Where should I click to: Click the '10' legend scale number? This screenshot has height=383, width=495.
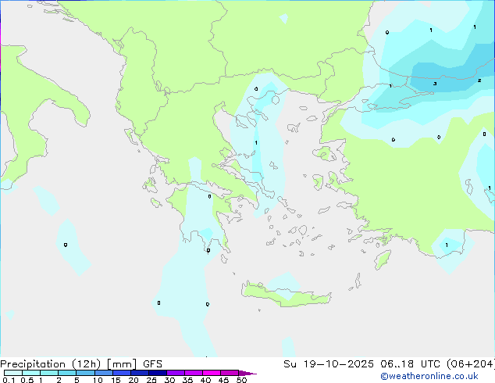(x=98, y=380)
